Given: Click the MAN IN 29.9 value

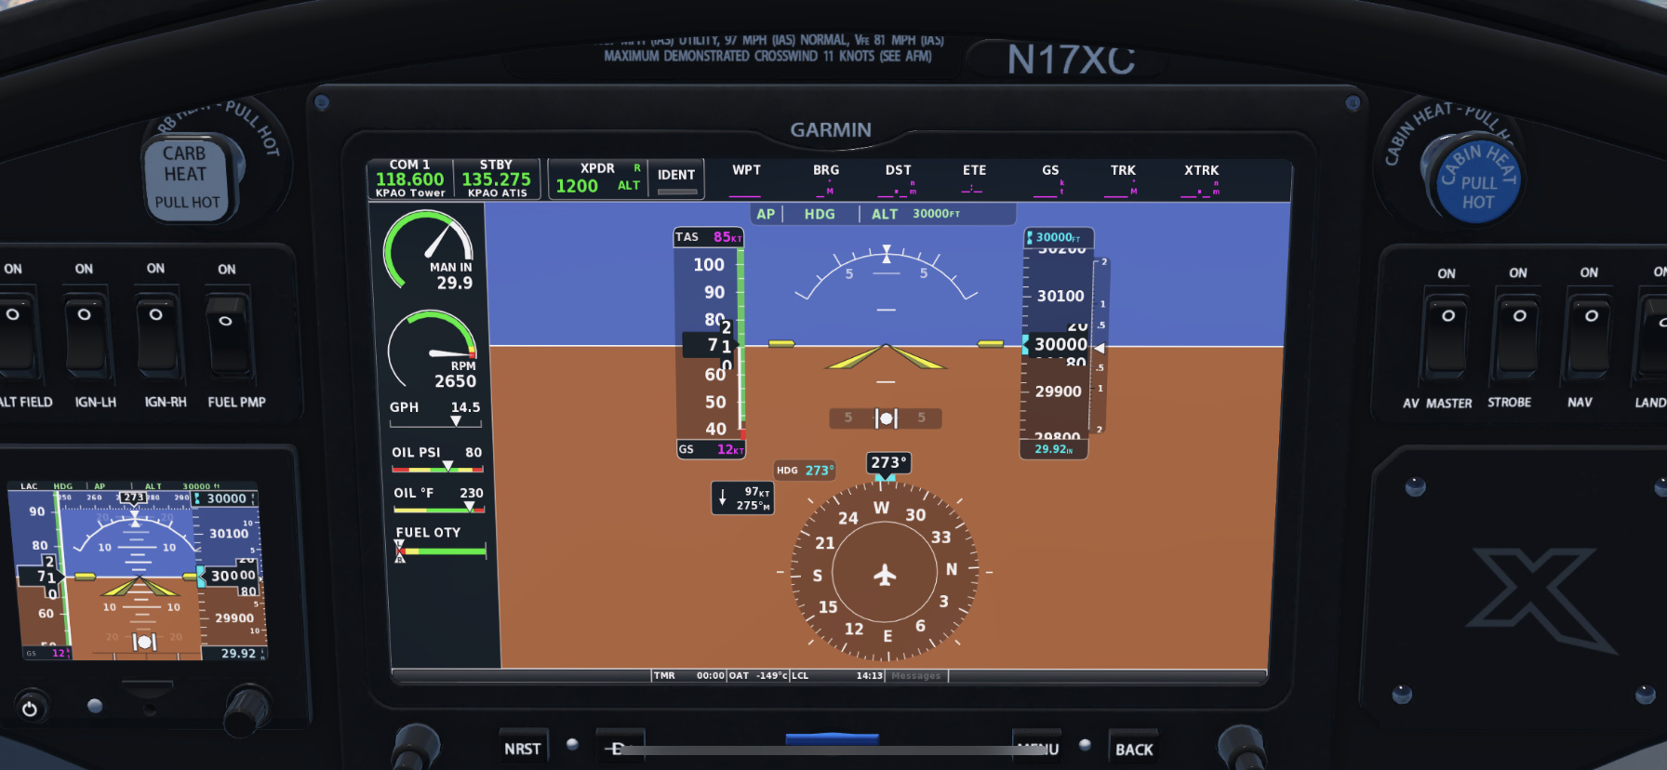Looking at the screenshot, I should [x=455, y=284].
